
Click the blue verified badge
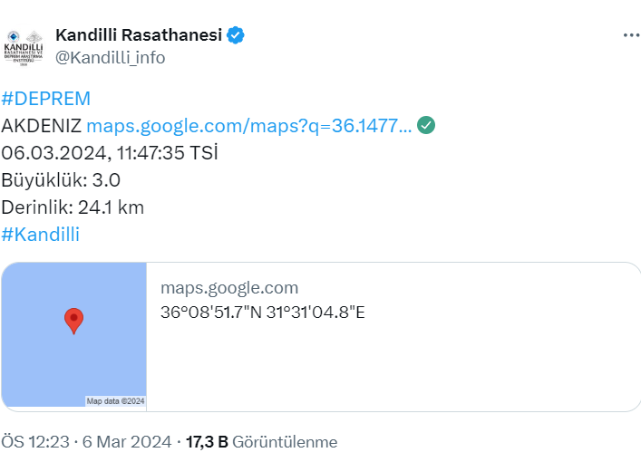(x=236, y=35)
